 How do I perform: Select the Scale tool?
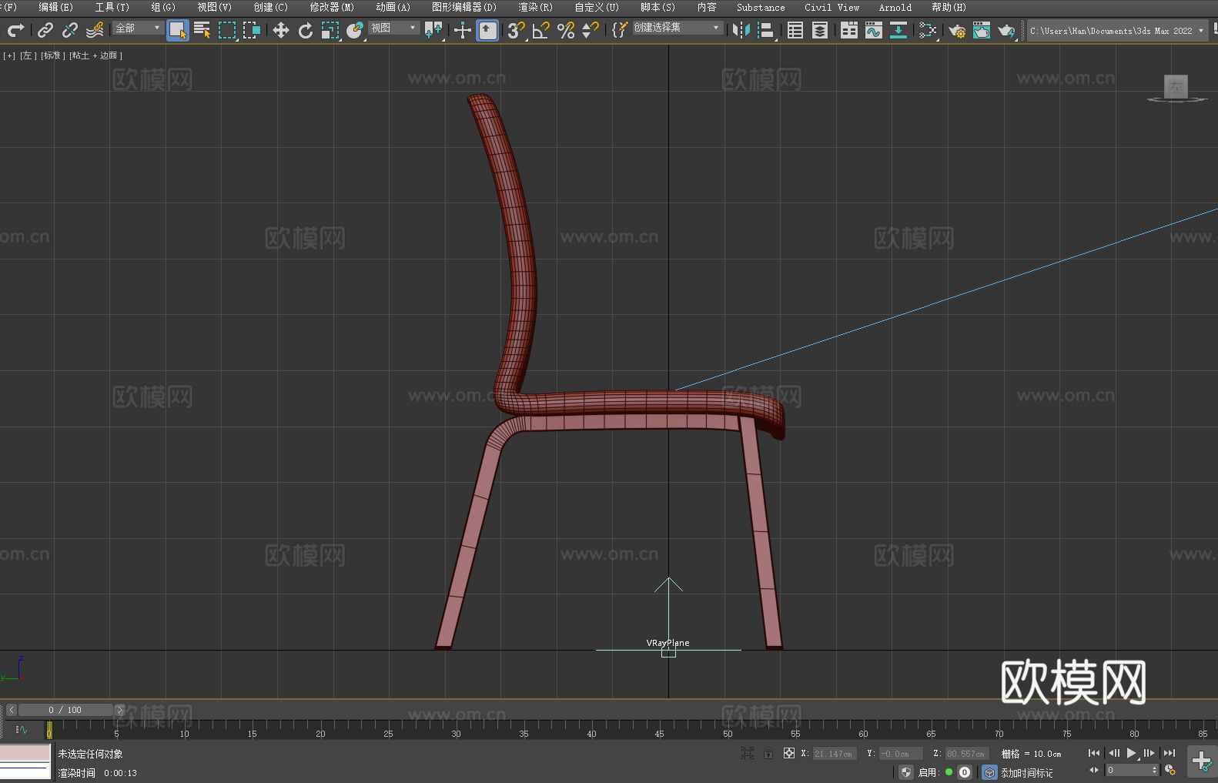click(330, 30)
